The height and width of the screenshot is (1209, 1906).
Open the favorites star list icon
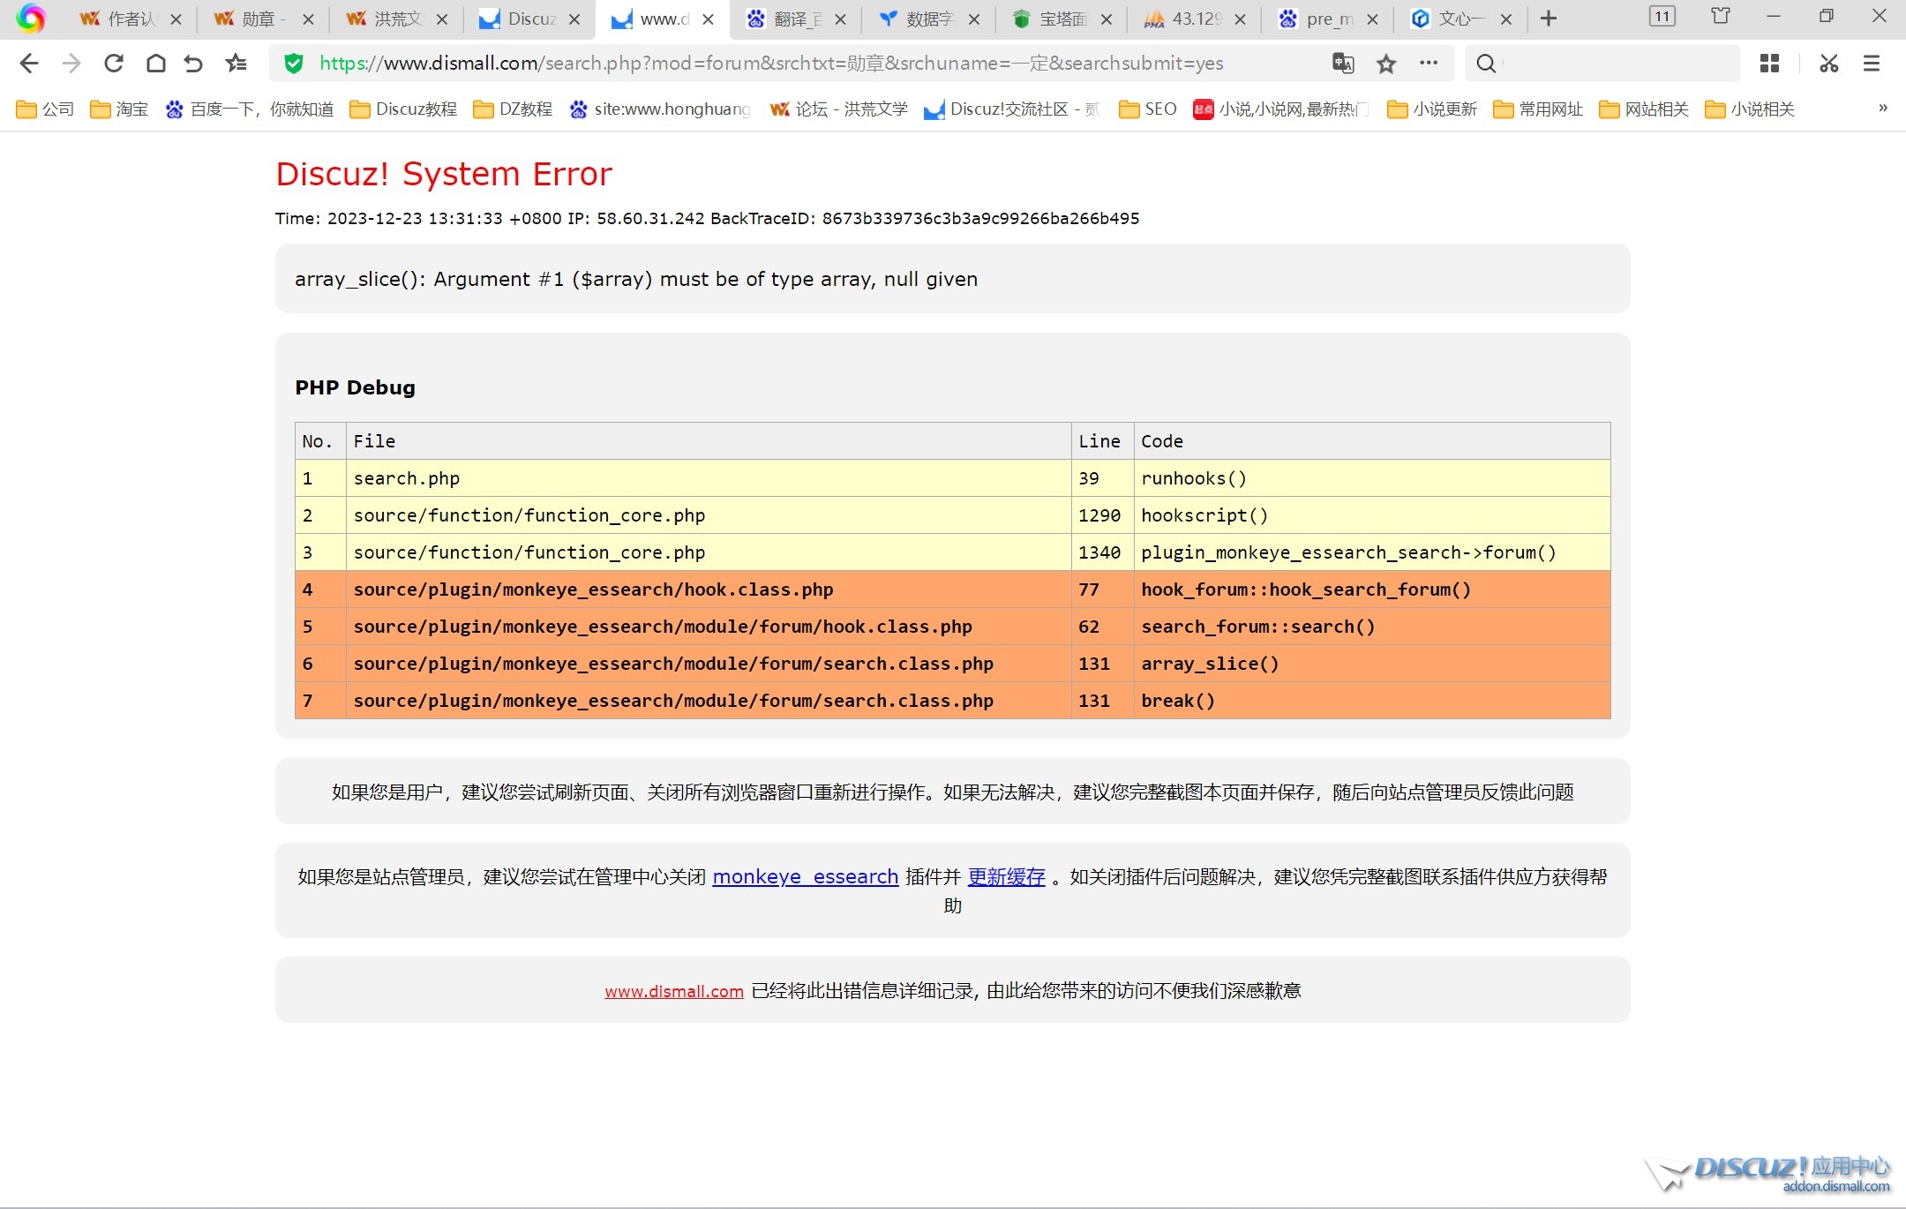pyautogui.click(x=236, y=64)
